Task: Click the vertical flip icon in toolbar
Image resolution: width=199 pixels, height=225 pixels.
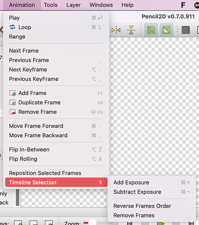Action: coord(131,30)
